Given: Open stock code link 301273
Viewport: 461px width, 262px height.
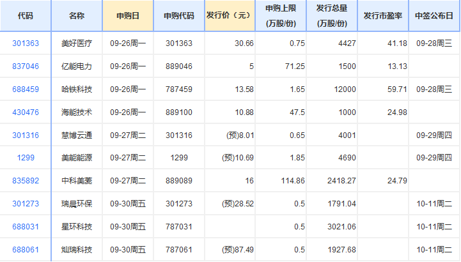Looking at the screenshot, I should click(x=26, y=204).
